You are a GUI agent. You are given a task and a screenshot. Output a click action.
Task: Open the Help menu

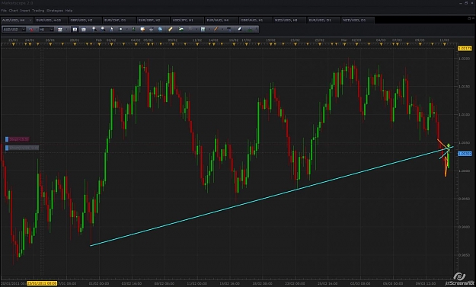tap(69, 11)
